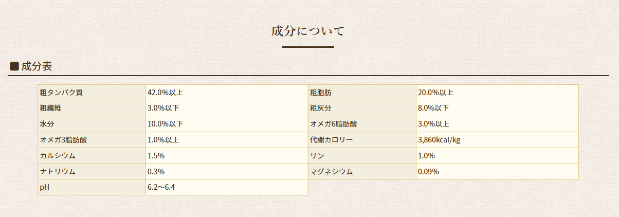Image resolution: width=619 pixels, height=217 pixels.
Task: Select the 粗脂肪 label cell
Action: pyautogui.click(x=362, y=93)
